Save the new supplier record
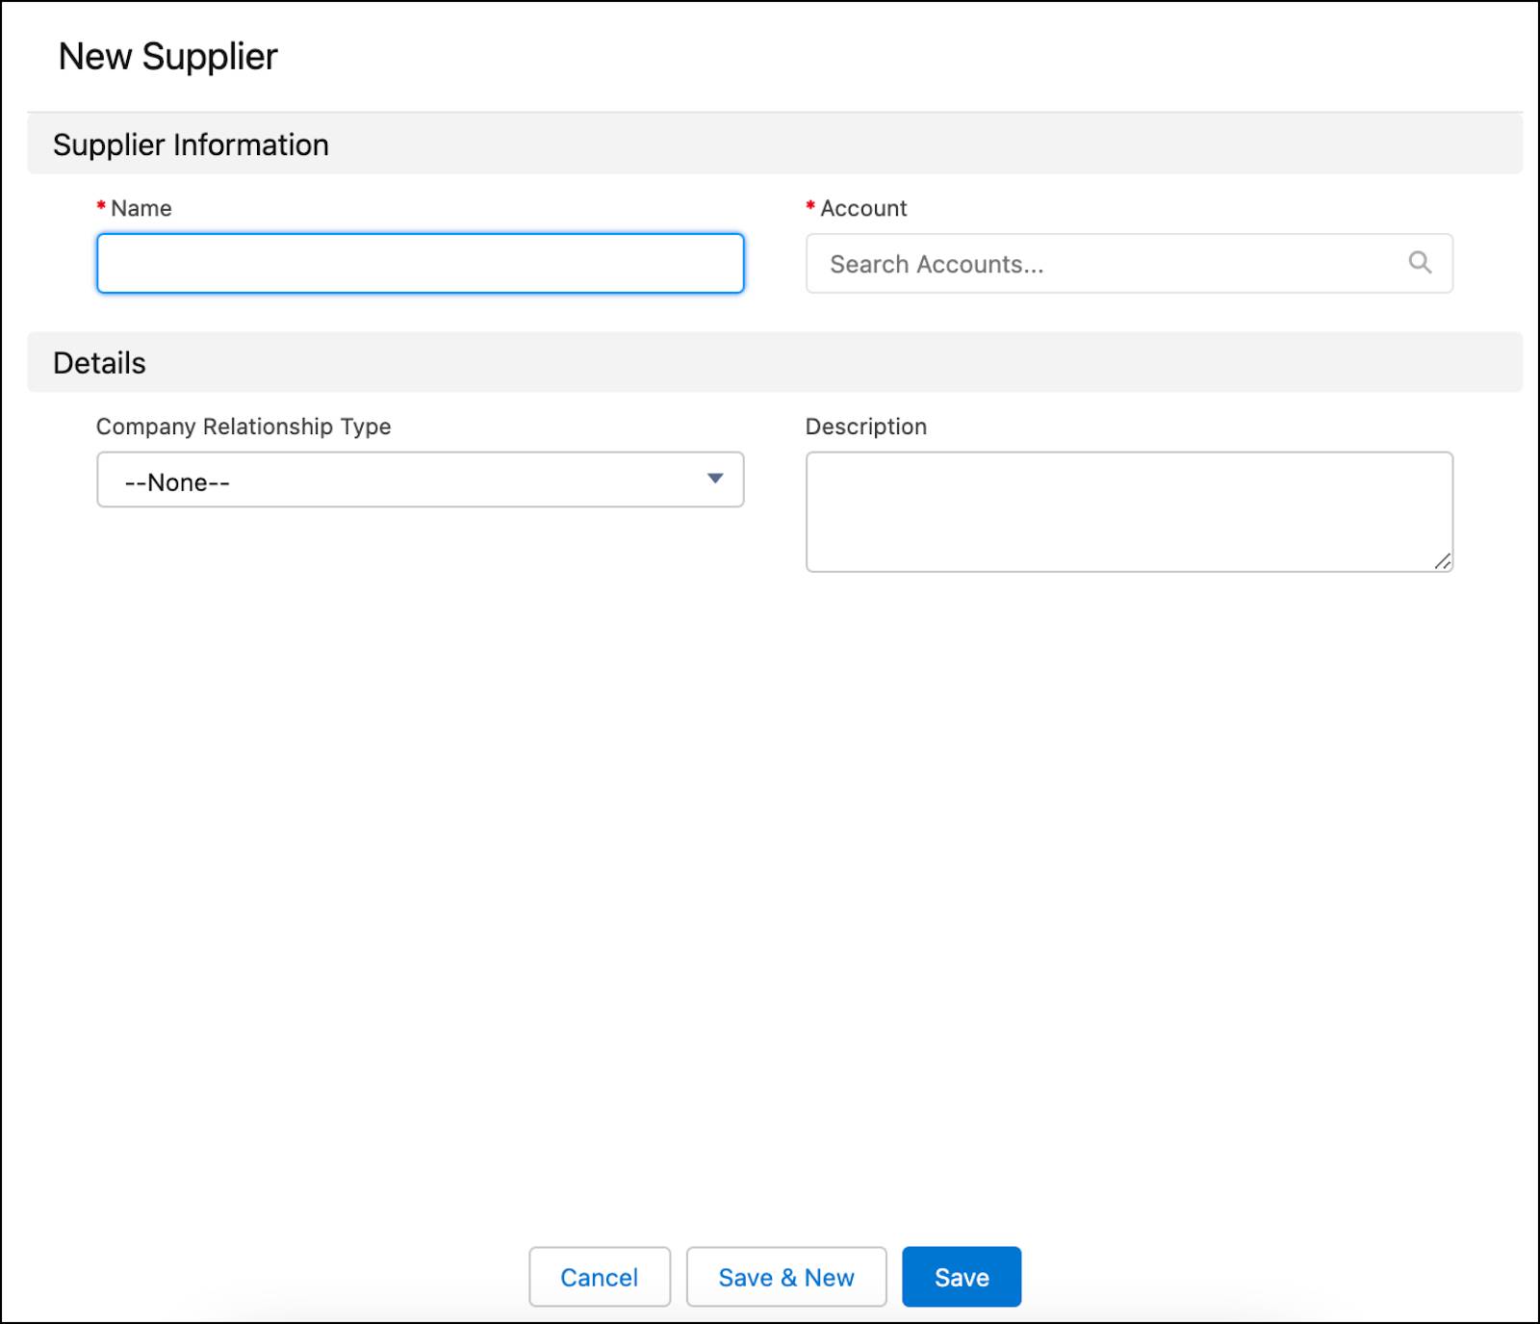 tap(962, 1277)
